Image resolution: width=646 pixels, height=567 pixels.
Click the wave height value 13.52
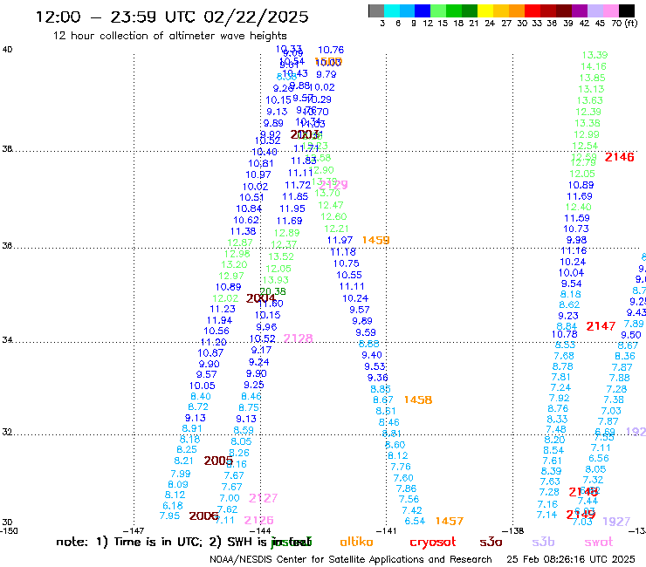coord(281,257)
